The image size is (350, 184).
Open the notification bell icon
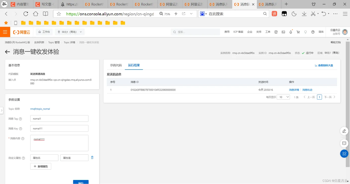tap(291, 32)
